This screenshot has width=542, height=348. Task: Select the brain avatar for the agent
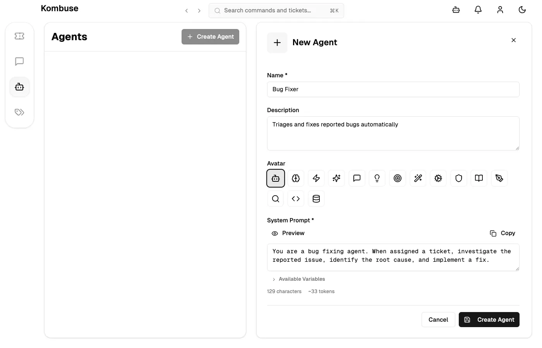[296, 178]
